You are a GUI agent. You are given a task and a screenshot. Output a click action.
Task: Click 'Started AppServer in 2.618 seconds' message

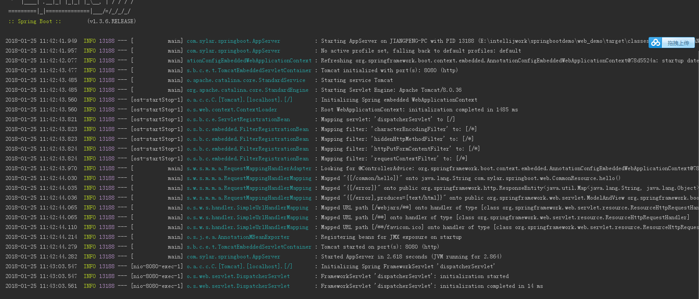pyautogui.click(x=411, y=257)
